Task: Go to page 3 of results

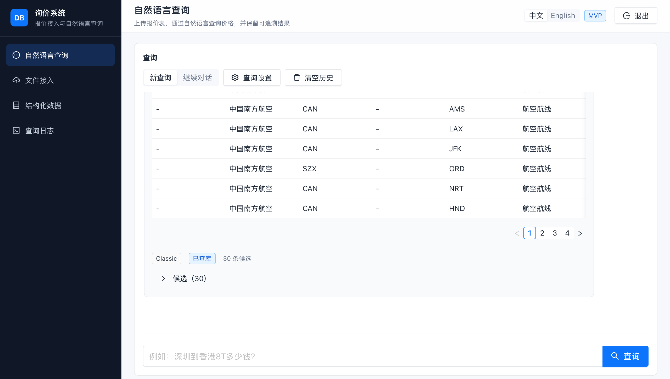Action: point(555,233)
